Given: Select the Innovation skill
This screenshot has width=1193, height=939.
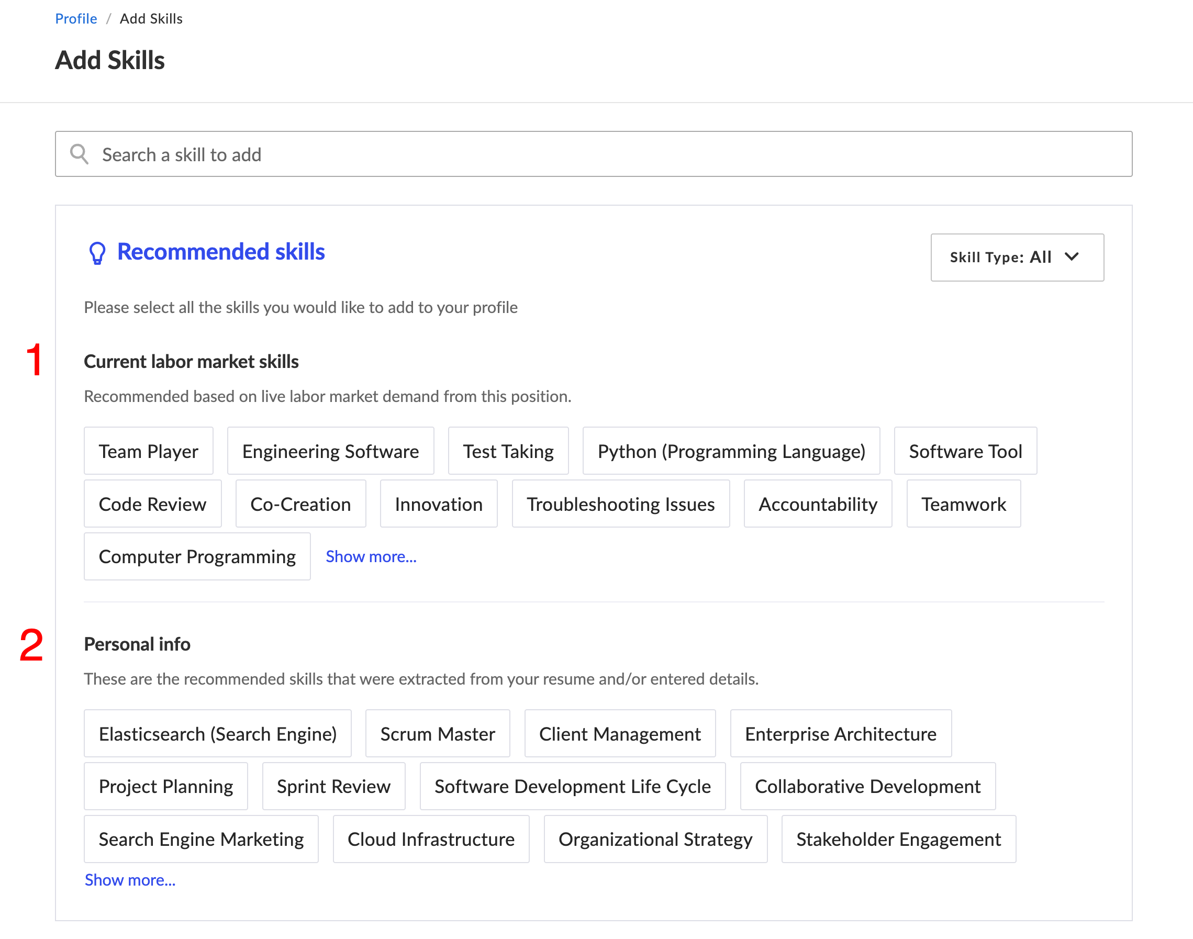Looking at the screenshot, I should click(439, 504).
